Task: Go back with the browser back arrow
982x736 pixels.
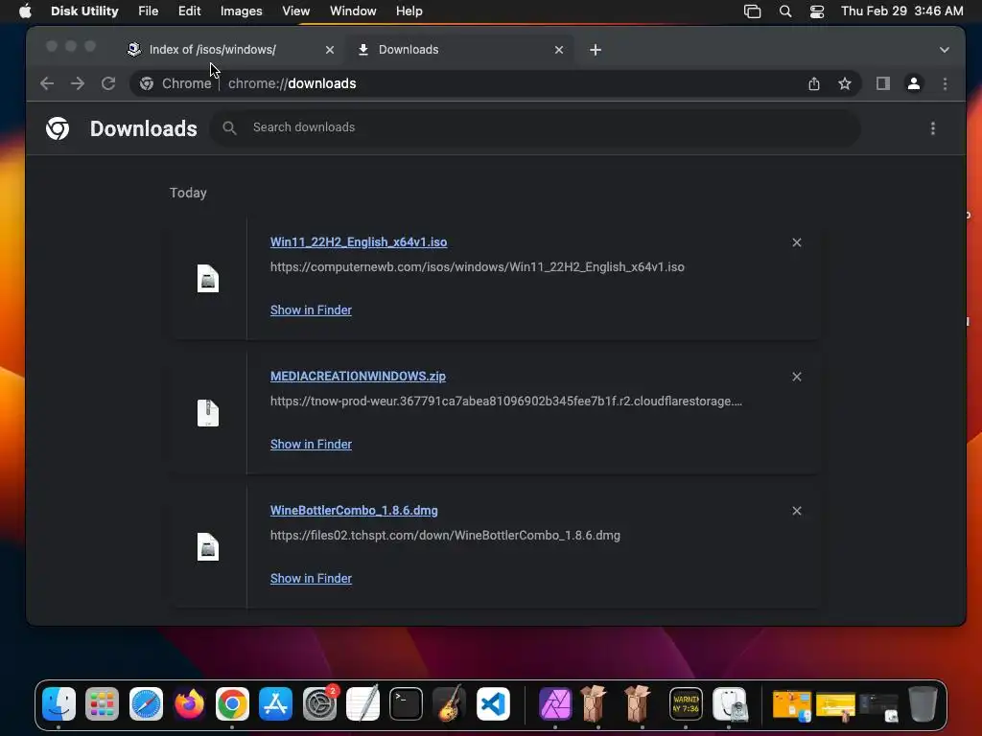Action: pyautogui.click(x=47, y=83)
